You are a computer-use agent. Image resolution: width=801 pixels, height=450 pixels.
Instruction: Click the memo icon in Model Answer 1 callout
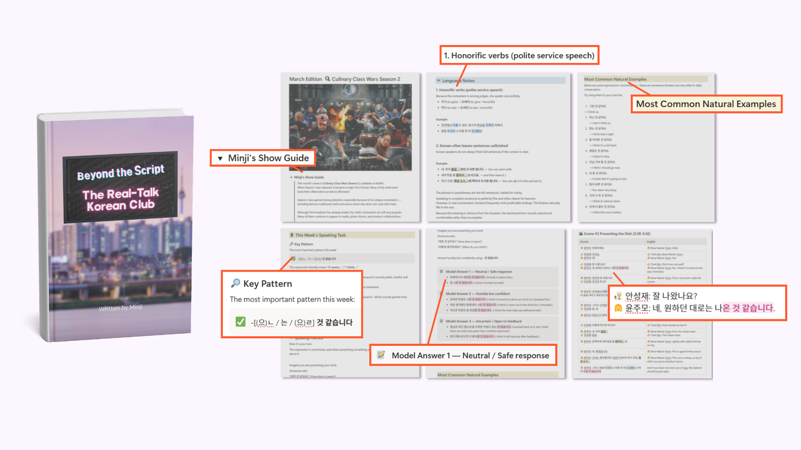click(x=381, y=355)
